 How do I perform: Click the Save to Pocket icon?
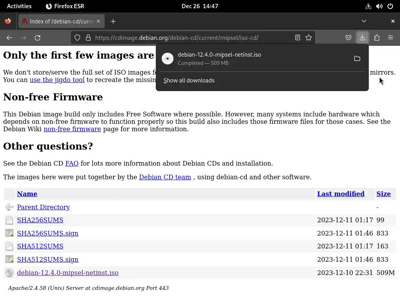(348, 38)
